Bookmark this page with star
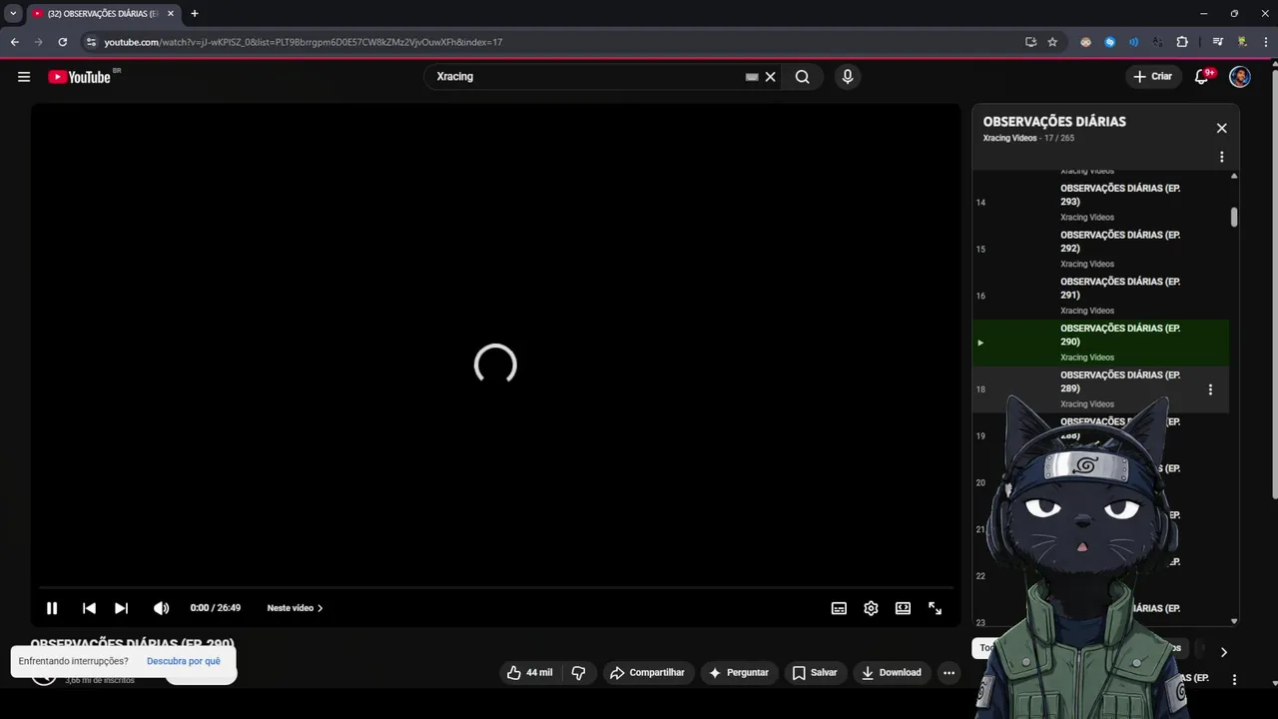1278x719 pixels. coord(1052,42)
